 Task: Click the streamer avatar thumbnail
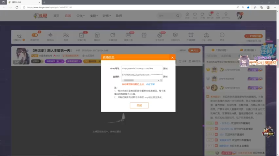point(21,56)
